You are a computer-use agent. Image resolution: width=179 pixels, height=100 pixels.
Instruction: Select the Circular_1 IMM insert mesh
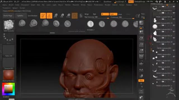coord(90,24)
